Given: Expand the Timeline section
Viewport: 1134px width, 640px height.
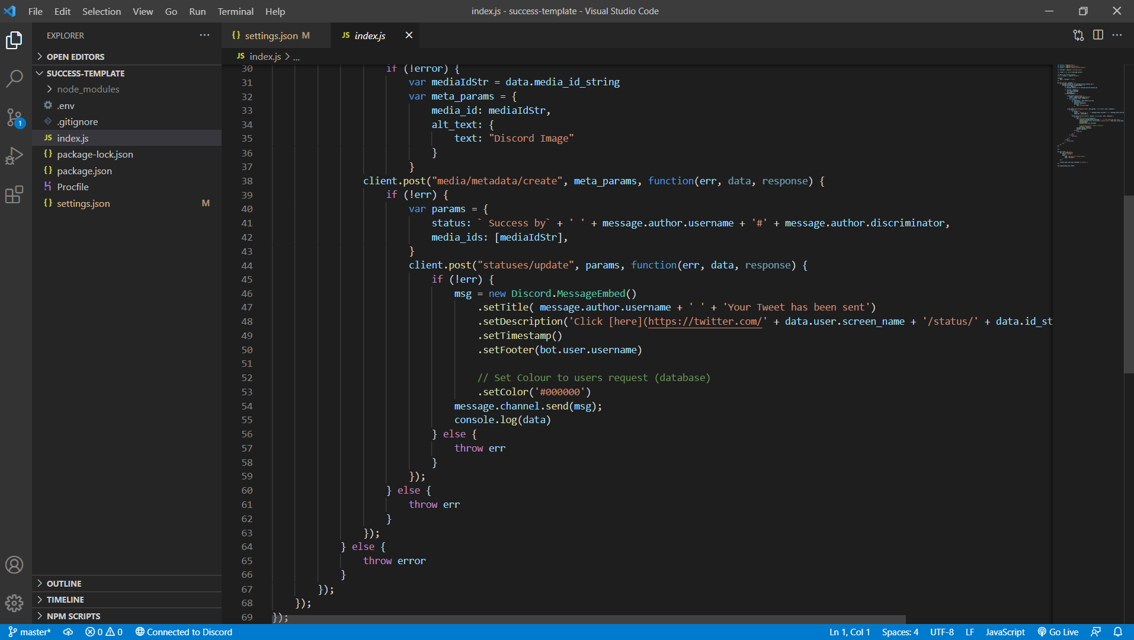Looking at the screenshot, I should tap(127, 600).
